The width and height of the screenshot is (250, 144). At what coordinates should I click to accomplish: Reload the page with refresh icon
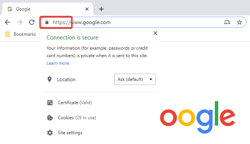(32, 22)
